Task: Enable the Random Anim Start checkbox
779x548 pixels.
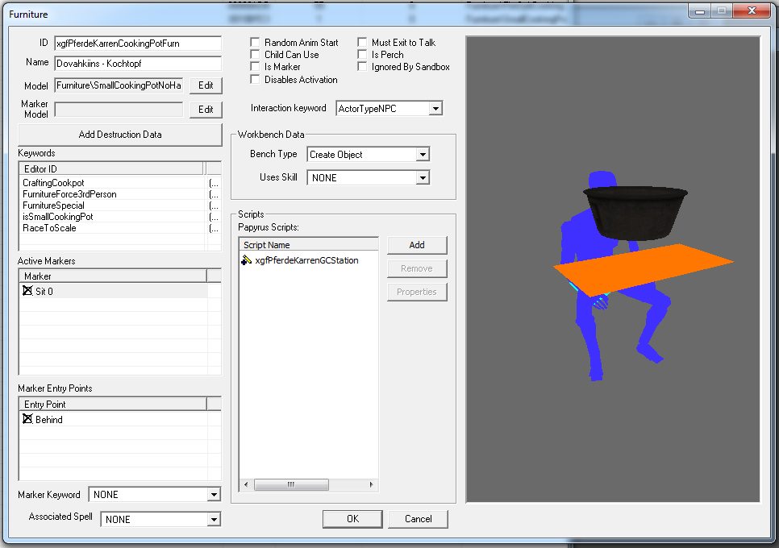Action: (256, 43)
